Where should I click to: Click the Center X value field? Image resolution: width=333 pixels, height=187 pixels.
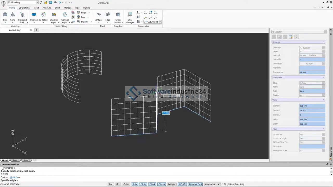312,106
